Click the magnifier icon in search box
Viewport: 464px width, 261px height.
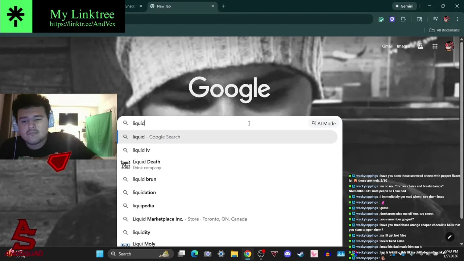click(125, 123)
